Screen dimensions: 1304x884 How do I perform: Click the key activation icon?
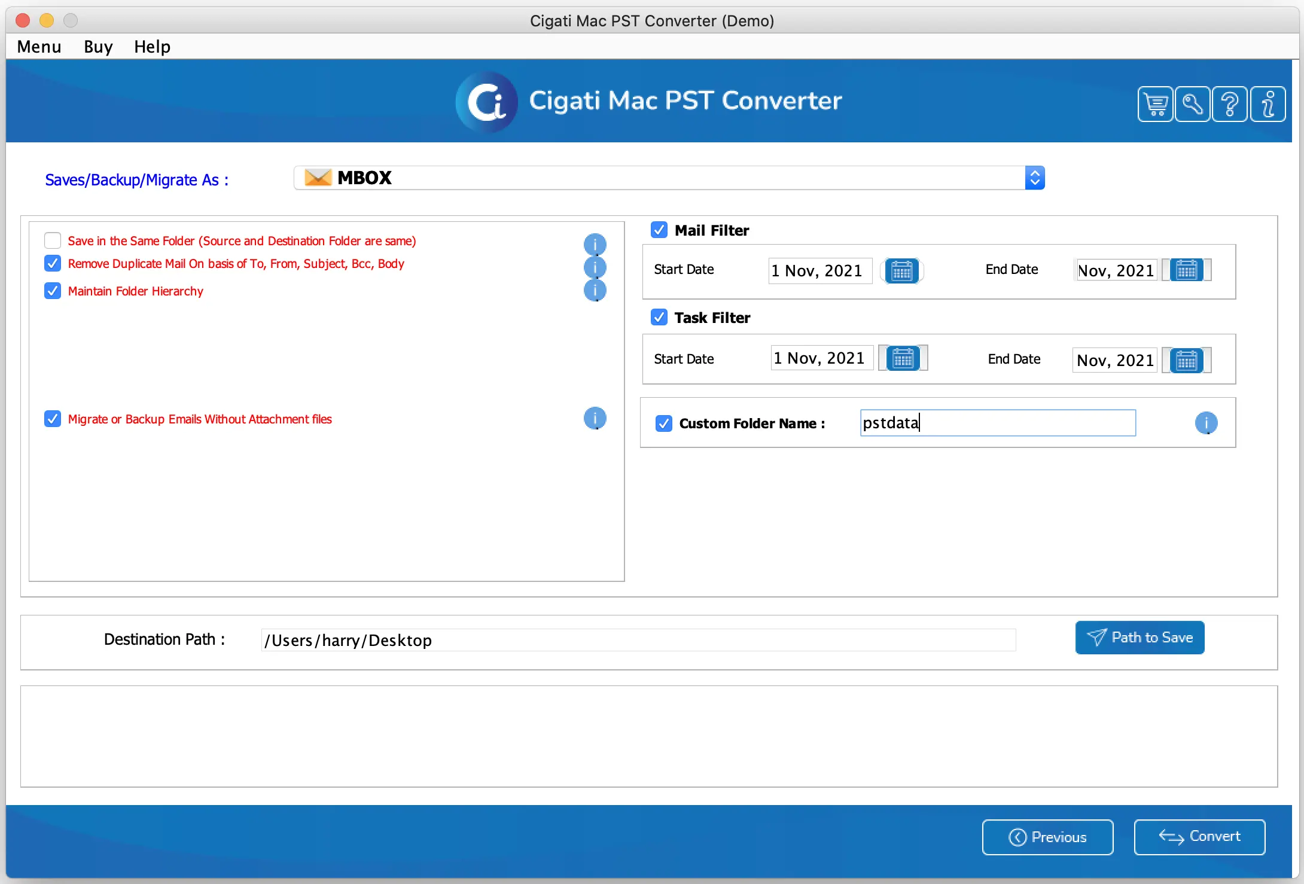pos(1192,105)
